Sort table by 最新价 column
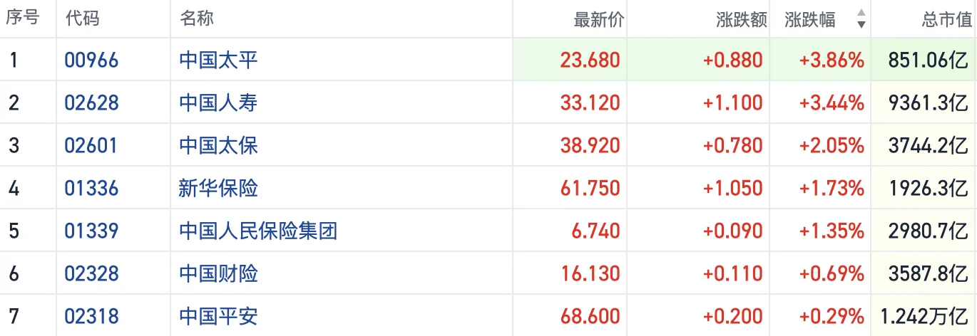Image resolution: width=977 pixels, height=336 pixels. [x=598, y=20]
